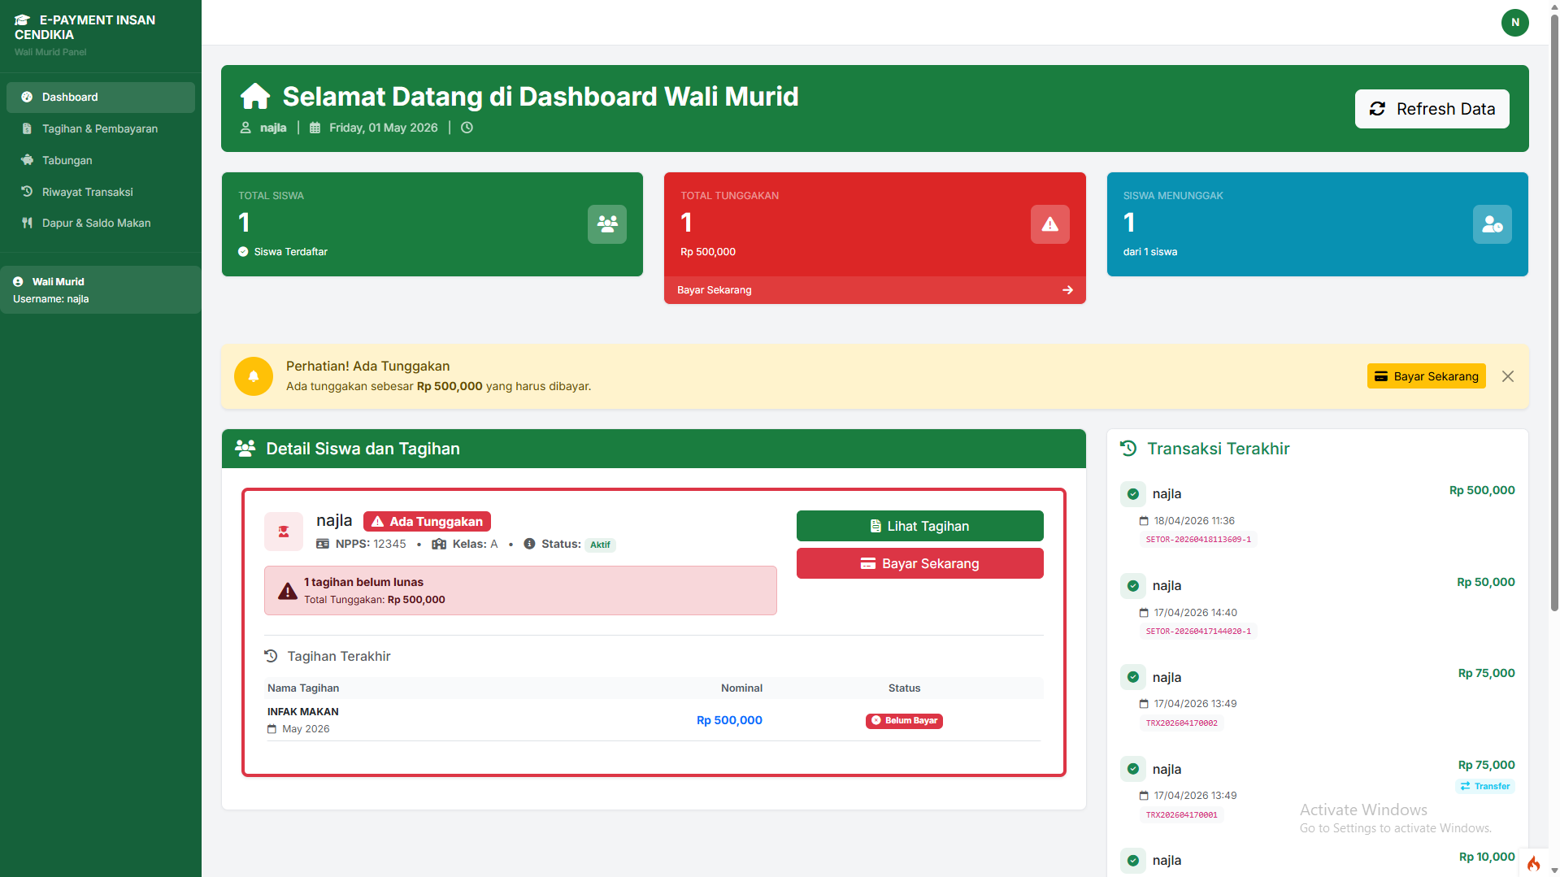Click the Rp 500,000 nominal in bill table

(x=729, y=720)
